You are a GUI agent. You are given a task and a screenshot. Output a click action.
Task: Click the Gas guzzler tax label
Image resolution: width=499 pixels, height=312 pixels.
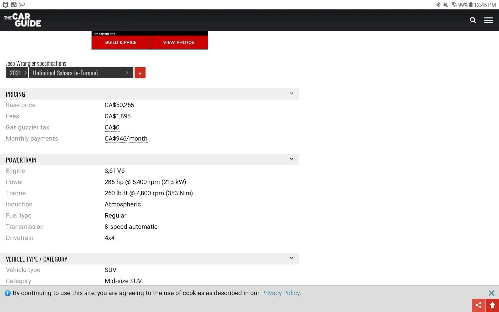[x=27, y=127]
